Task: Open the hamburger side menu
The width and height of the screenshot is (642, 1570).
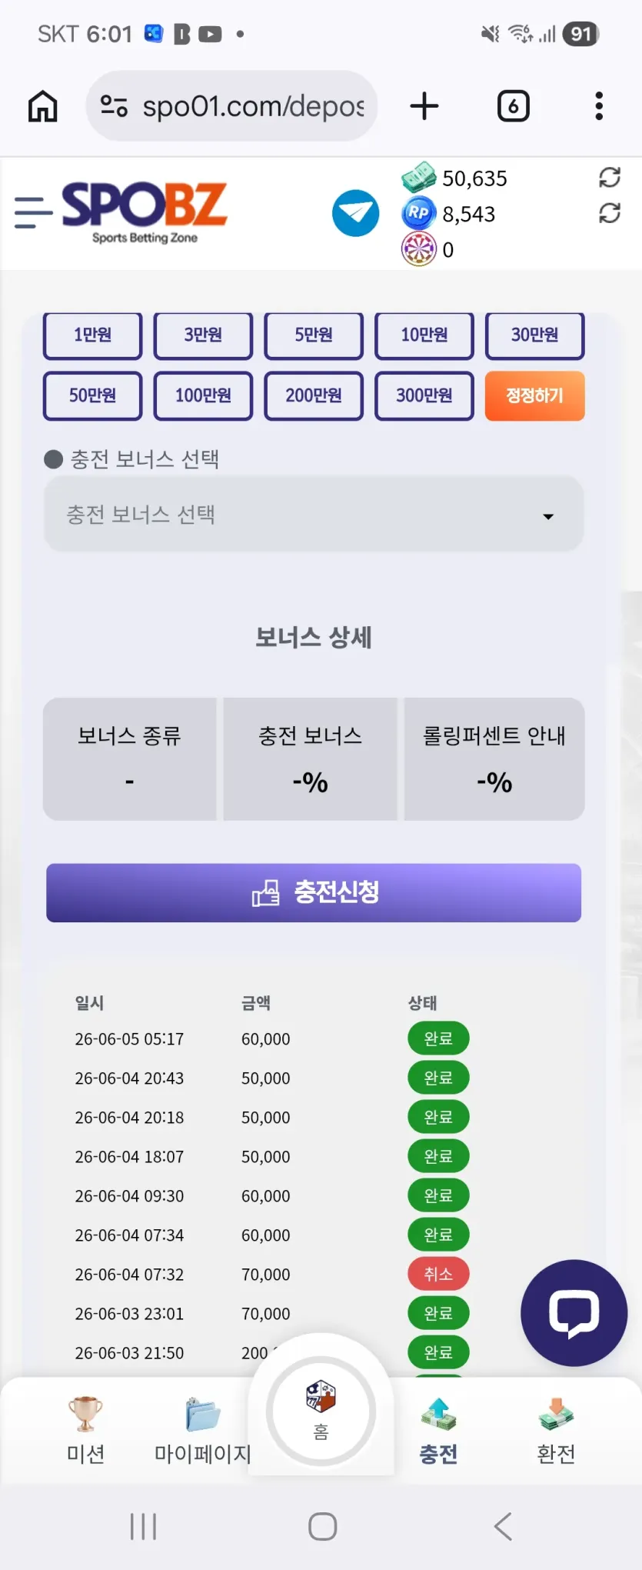Action: (x=34, y=212)
